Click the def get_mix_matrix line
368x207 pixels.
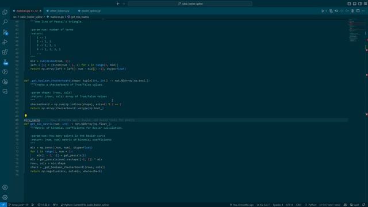click(68, 124)
